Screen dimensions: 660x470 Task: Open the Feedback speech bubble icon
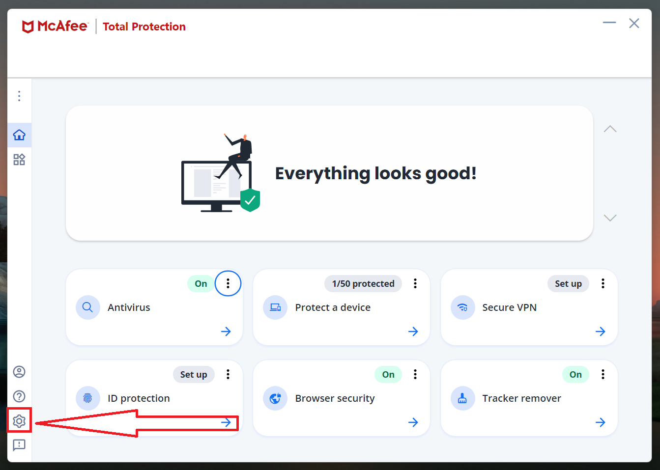[19, 445]
